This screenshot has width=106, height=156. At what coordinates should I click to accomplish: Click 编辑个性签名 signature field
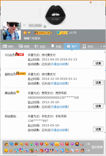(x=32, y=38)
